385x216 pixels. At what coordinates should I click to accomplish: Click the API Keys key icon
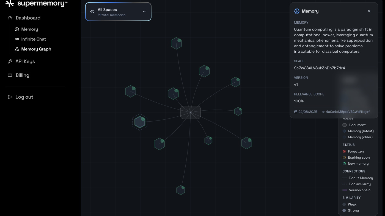10,61
